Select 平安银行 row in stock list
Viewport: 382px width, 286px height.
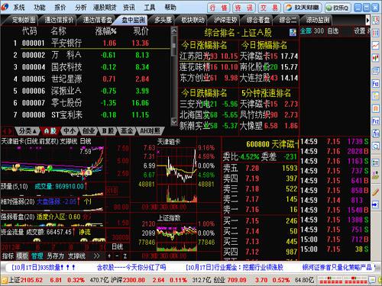click(86, 43)
